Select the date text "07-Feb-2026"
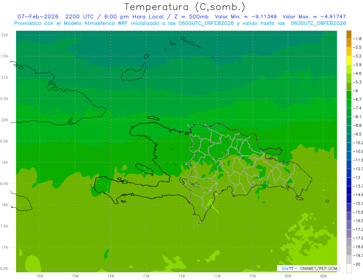The width and height of the screenshot is (363, 280). [38, 17]
